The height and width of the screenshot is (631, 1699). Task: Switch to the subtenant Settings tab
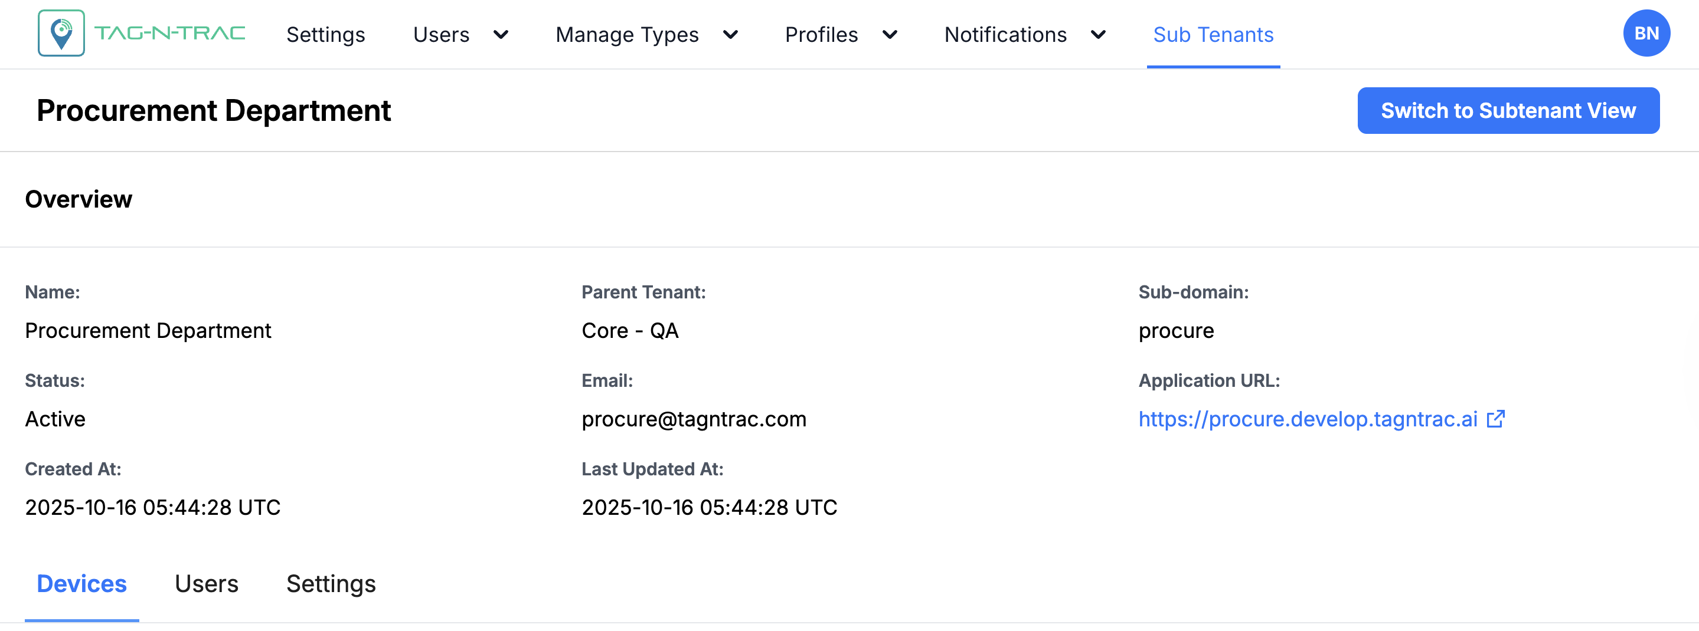331,584
